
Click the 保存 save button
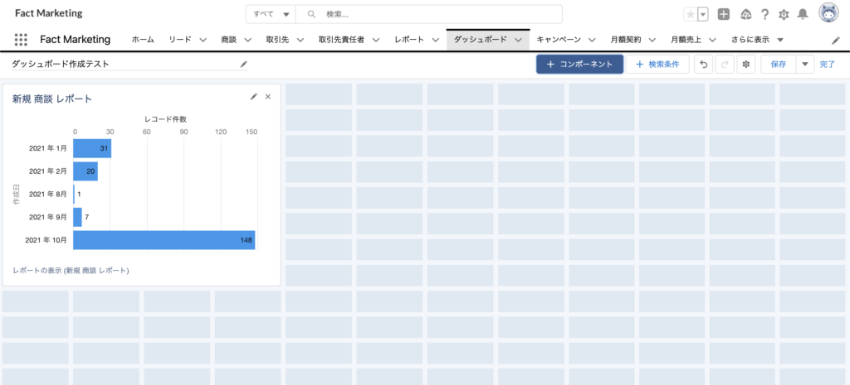tap(779, 65)
